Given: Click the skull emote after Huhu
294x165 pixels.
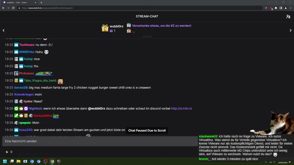Looking at the screenshot, I should tap(46, 52).
